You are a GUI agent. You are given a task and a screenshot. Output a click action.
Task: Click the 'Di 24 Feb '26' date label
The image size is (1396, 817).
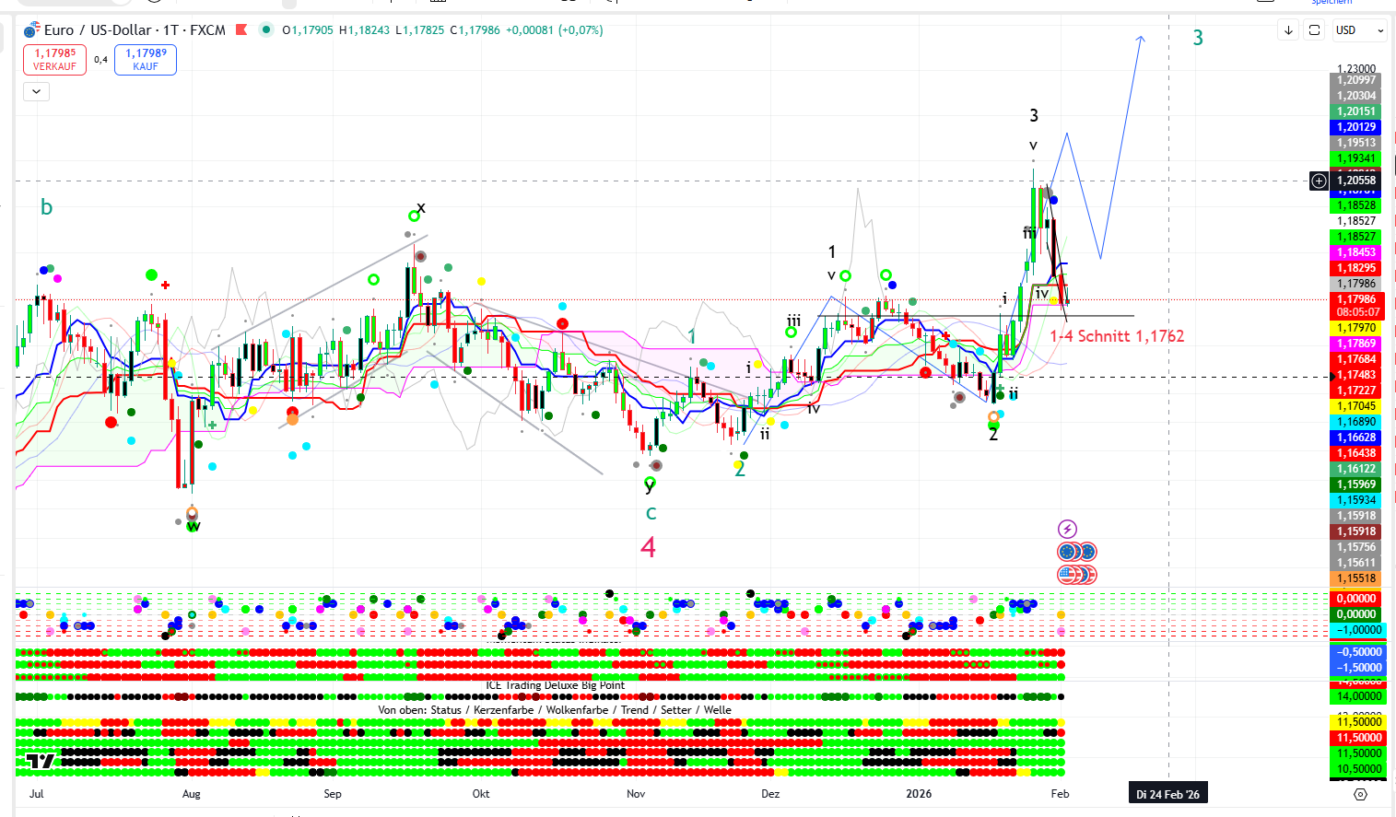(x=1167, y=794)
